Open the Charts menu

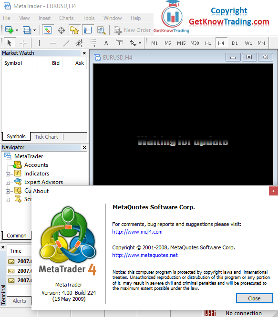[x=66, y=18]
